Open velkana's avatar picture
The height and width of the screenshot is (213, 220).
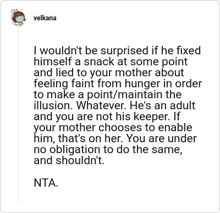coord(18,18)
